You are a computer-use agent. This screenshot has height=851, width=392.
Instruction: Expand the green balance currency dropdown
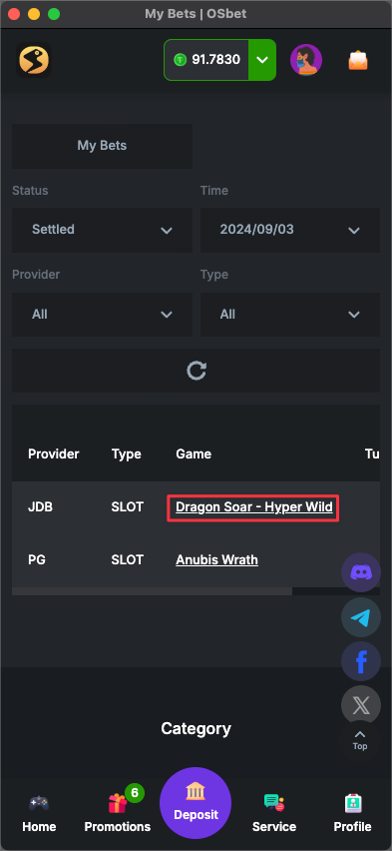click(262, 60)
